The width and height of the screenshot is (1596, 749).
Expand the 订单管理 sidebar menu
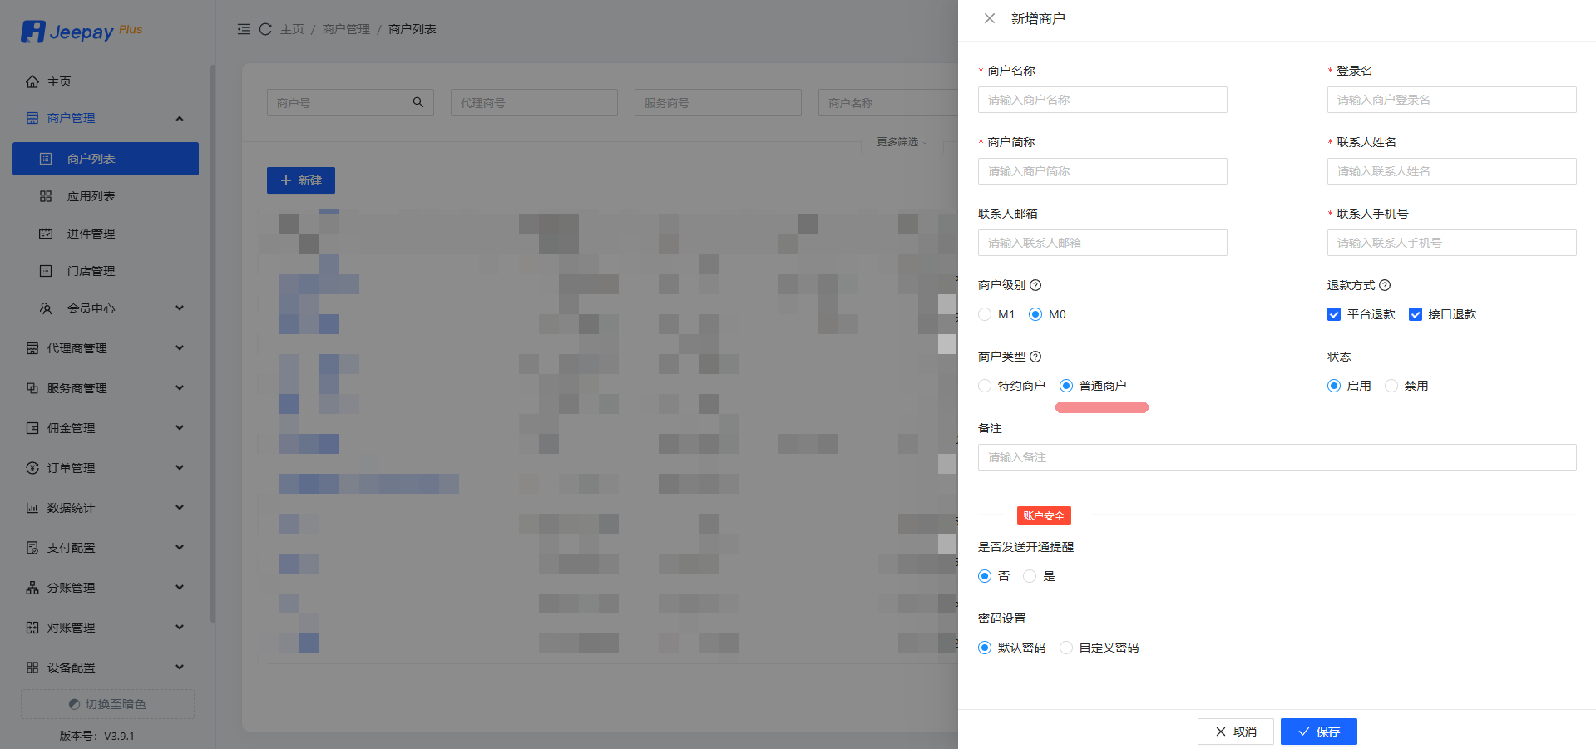point(105,468)
